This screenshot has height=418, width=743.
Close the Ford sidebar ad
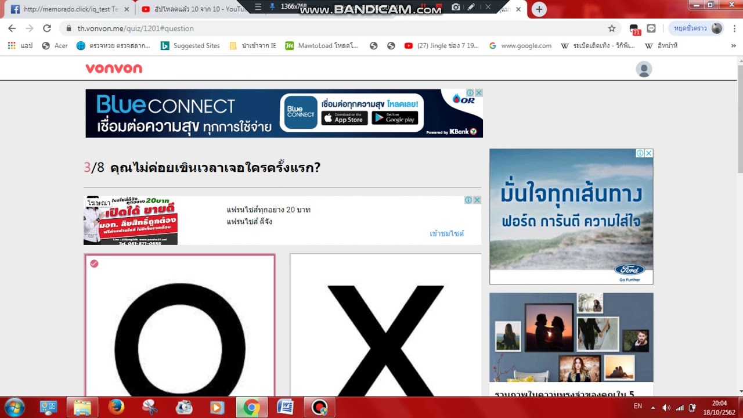pos(649,153)
